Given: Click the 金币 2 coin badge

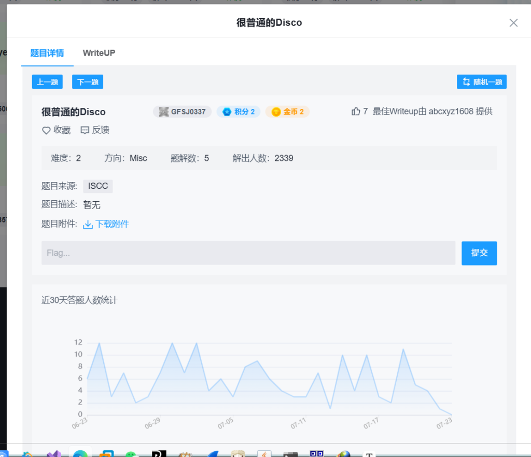Looking at the screenshot, I should point(287,112).
